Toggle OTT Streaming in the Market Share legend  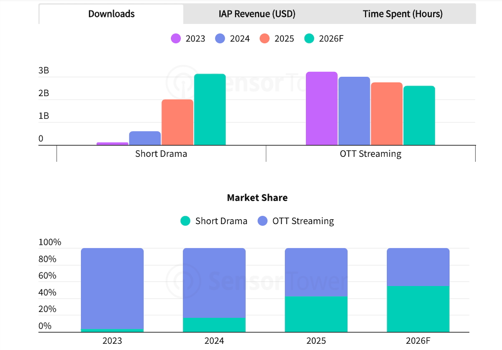coord(297,221)
